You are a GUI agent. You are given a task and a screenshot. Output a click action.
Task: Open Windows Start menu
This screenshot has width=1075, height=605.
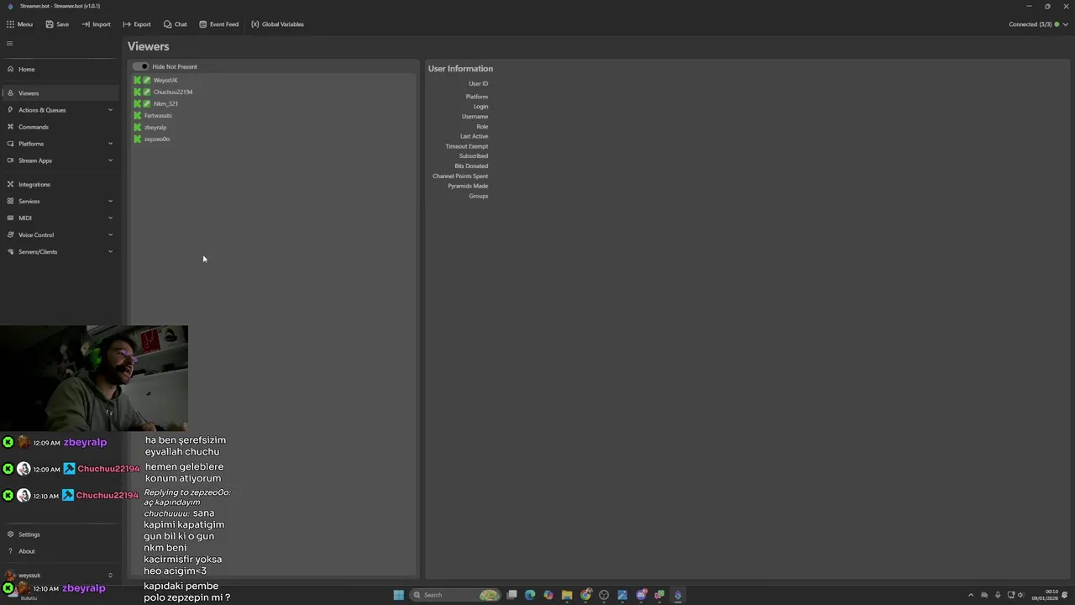pyautogui.click(x=399, y=595)
